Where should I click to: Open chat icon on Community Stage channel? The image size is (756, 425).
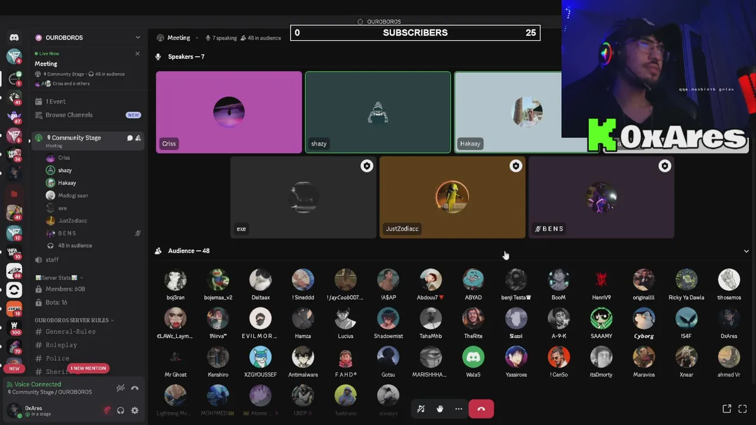[x=129, y=138]
